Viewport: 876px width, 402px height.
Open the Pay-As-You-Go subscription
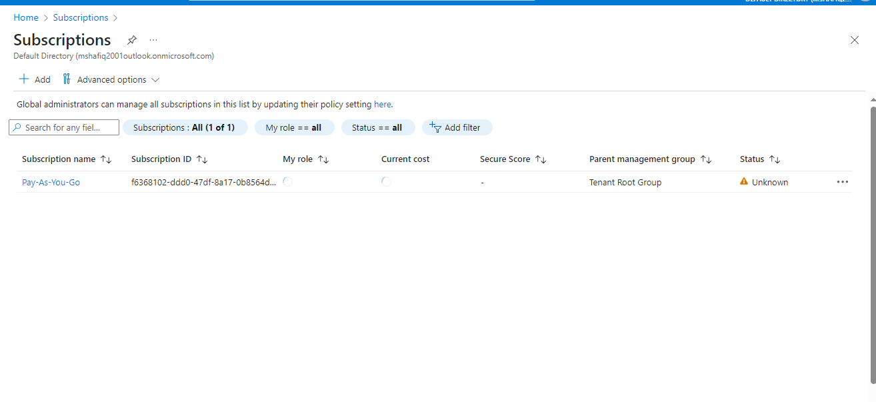point(51,182)
